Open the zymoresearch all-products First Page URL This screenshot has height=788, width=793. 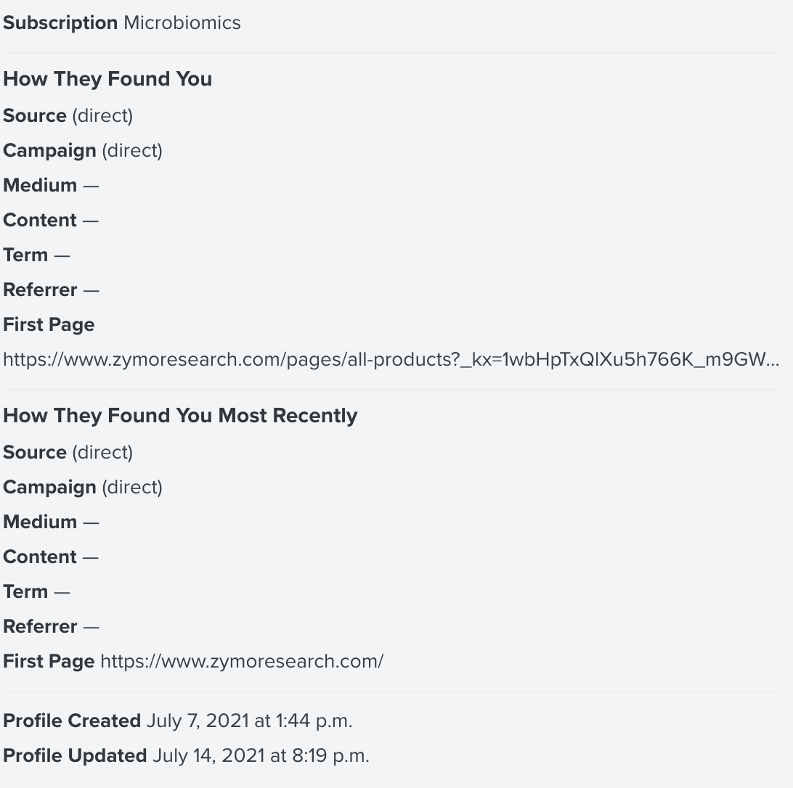tap(391, 359)
